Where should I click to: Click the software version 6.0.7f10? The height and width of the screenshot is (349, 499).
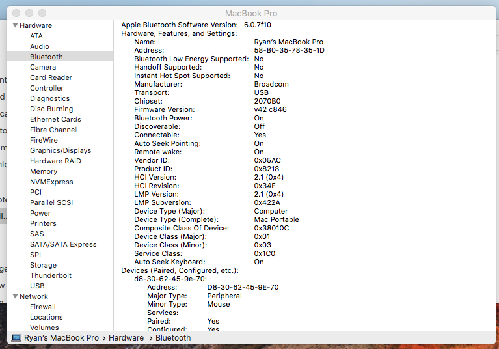pos(258,25)
